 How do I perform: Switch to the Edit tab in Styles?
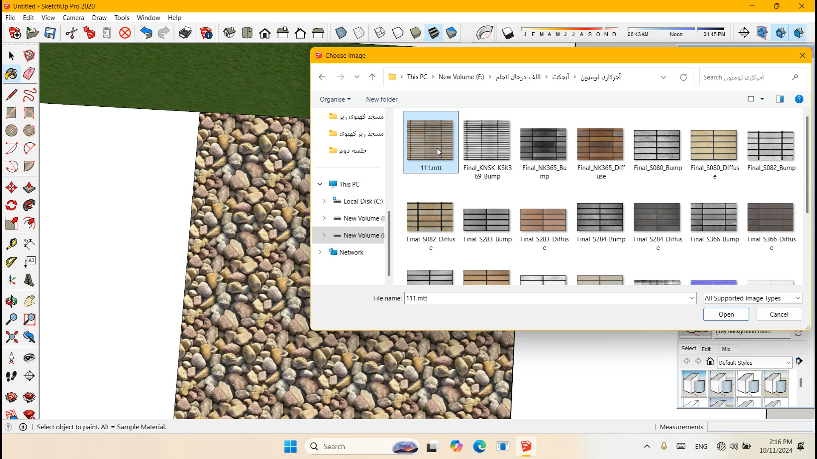pyautogui.click(x=706, y=349)
